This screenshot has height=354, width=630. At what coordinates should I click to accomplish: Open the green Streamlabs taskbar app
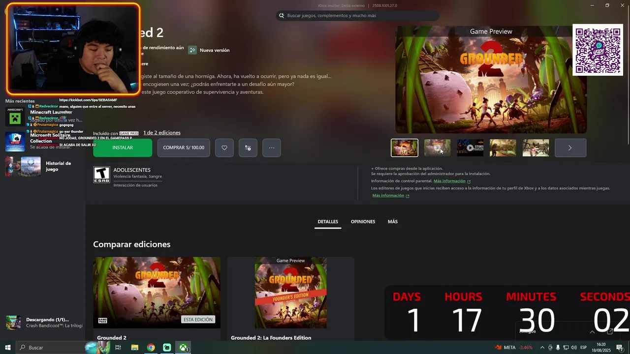click(167, 348)
